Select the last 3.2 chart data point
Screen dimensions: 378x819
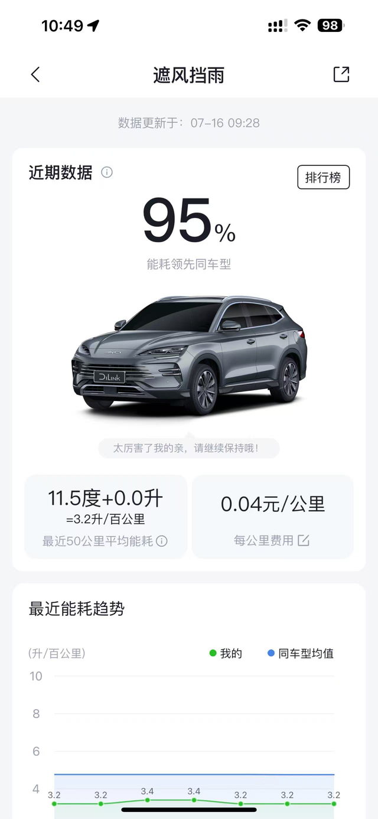334,803
